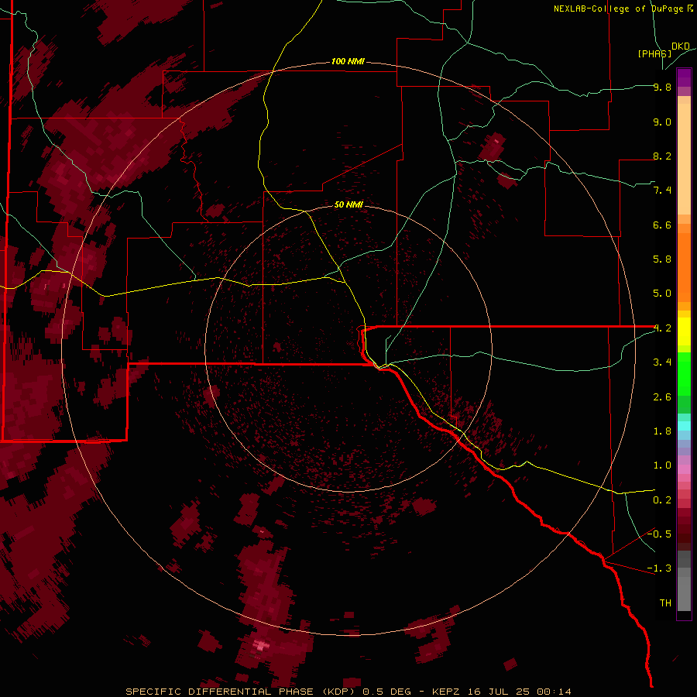This screenshot has width=697, height=697.
Task: Click the 1.8 value on the color scale
Action: coord(662,431)
